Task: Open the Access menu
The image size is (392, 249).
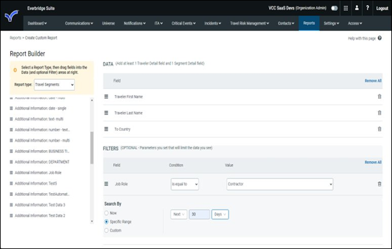Action: pyautogui.click(x=355, y=23)
